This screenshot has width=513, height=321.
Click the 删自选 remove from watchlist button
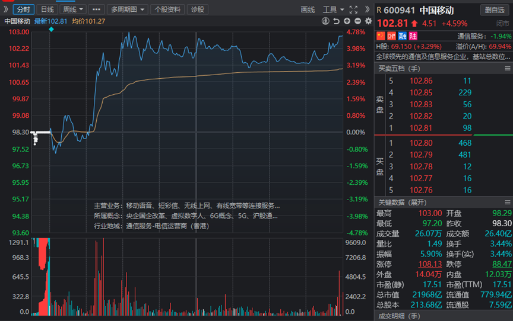tap(493, 9)
